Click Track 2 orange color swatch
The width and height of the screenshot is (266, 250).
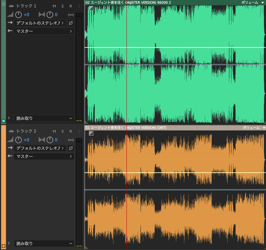pyautogui.click(x=3, y=246)
